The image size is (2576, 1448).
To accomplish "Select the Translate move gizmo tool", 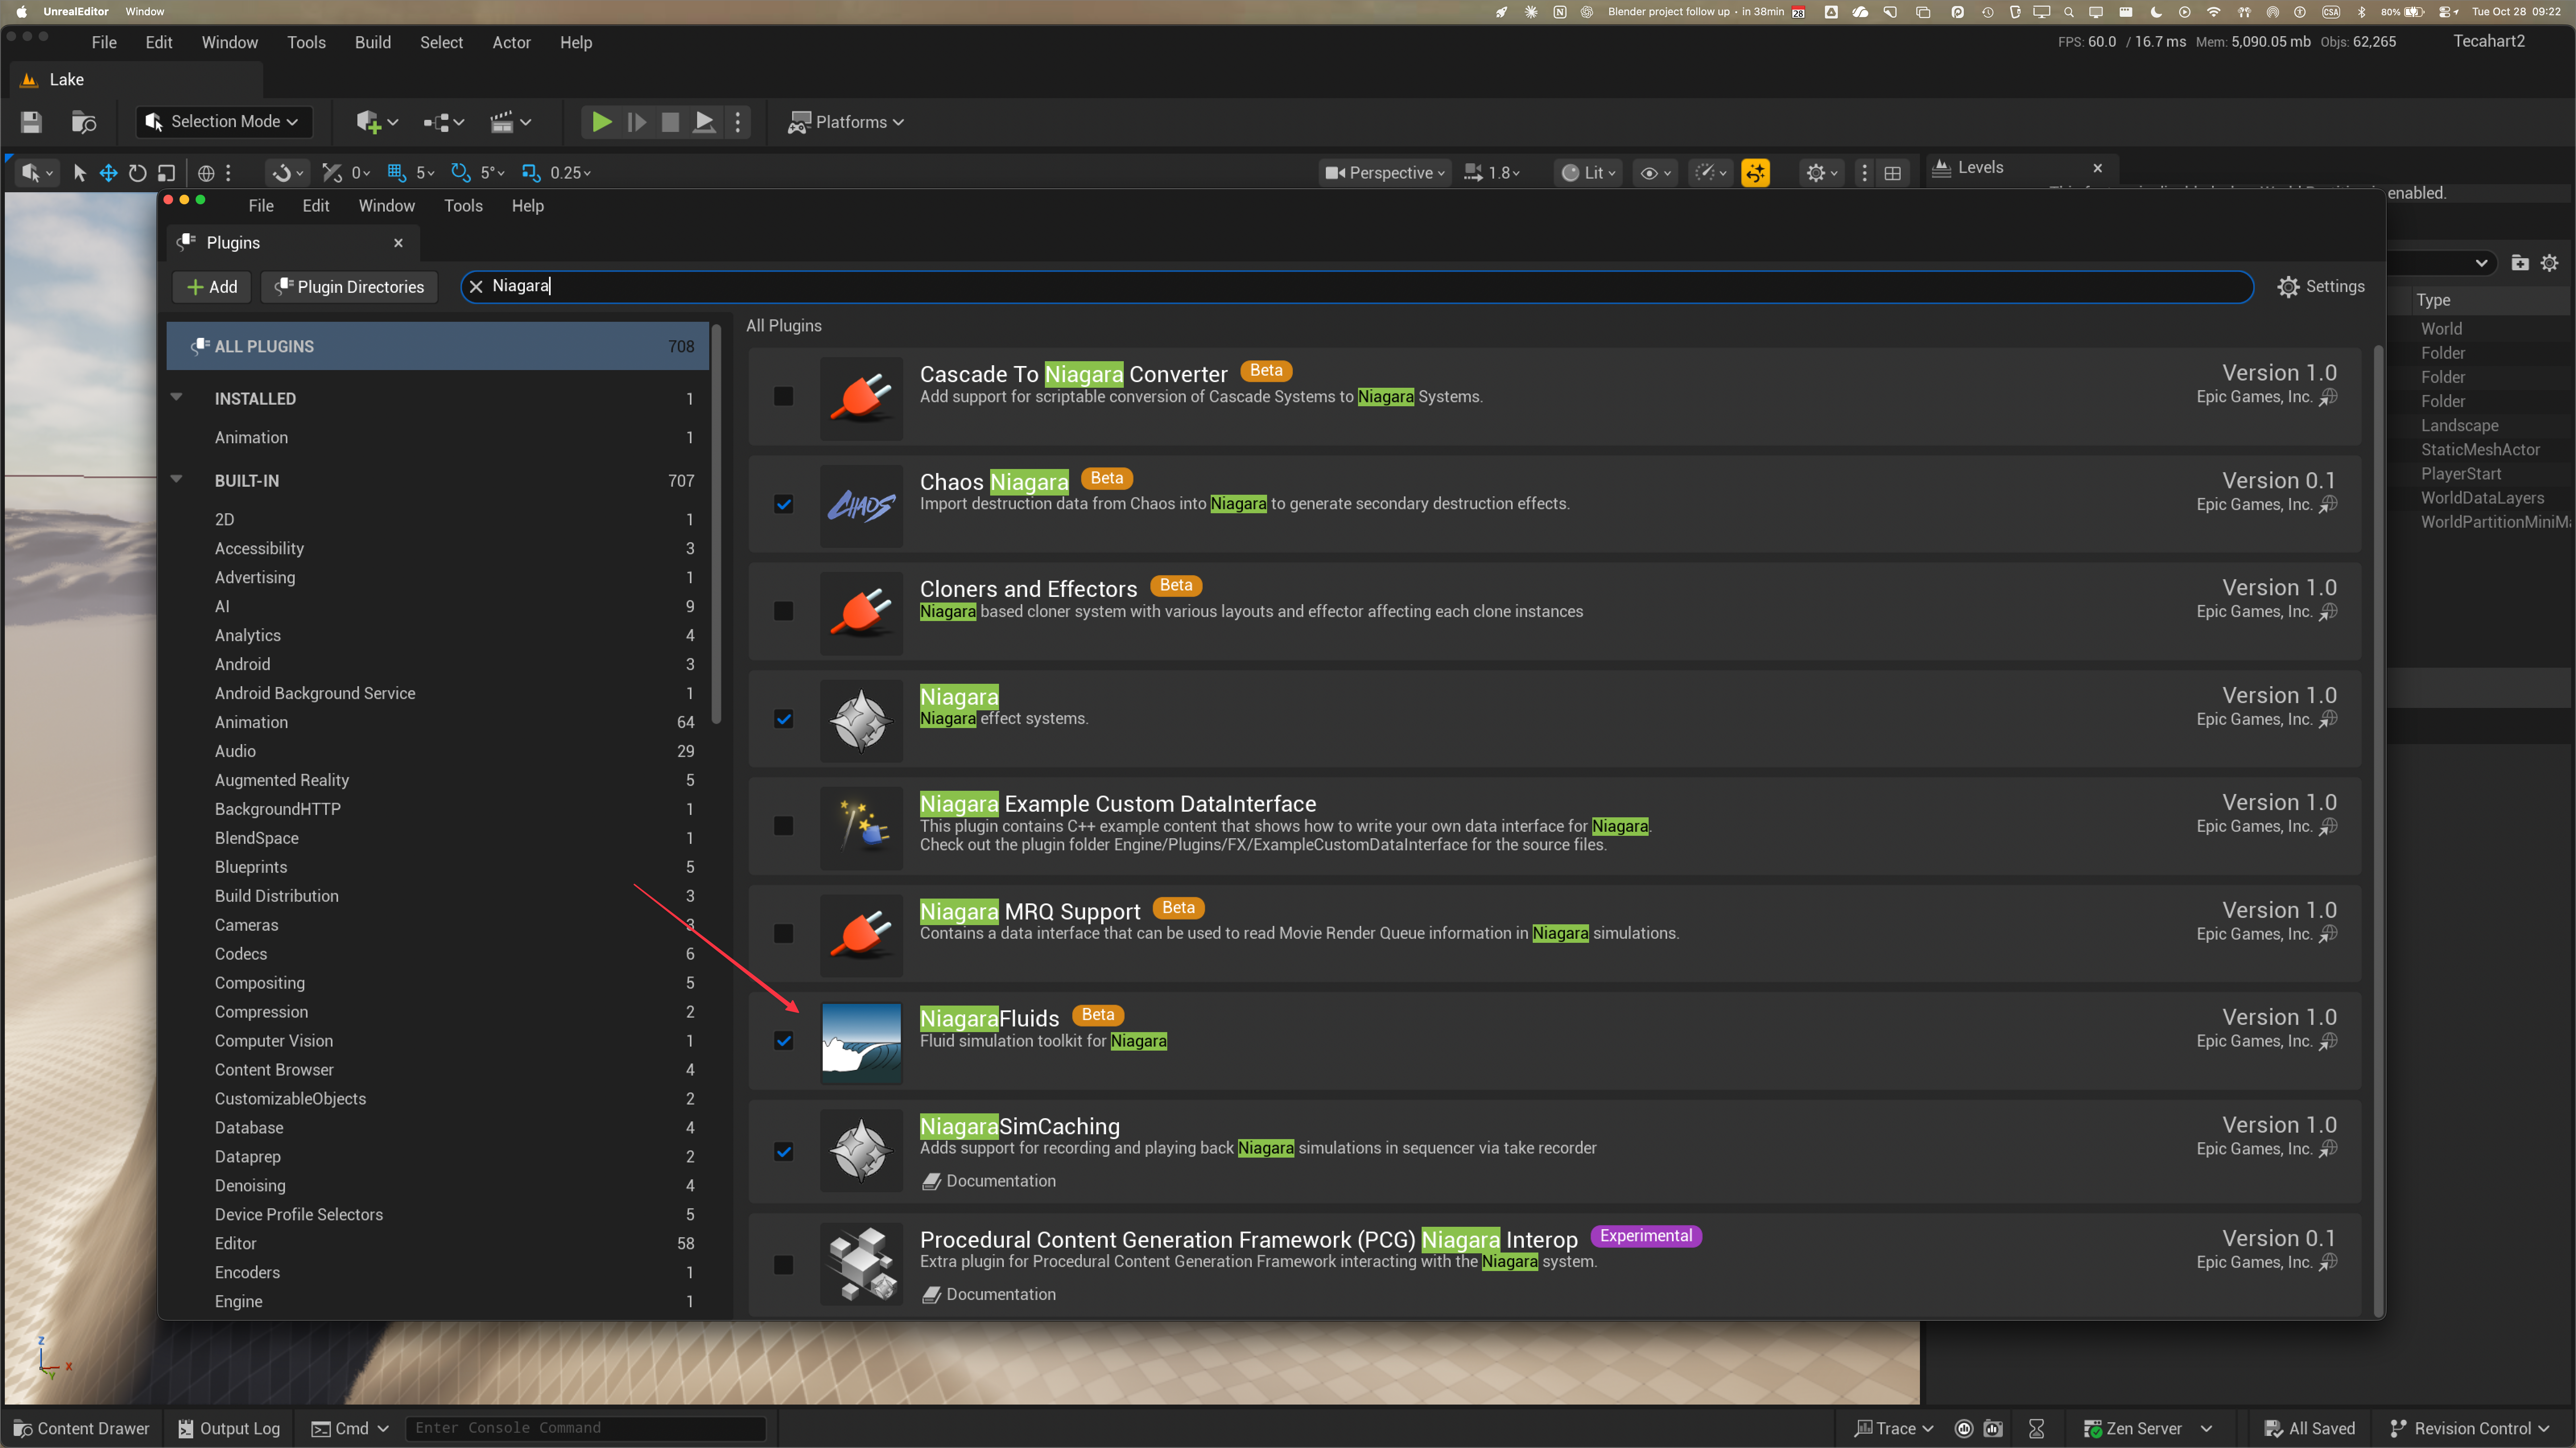I will click(108, 173).
